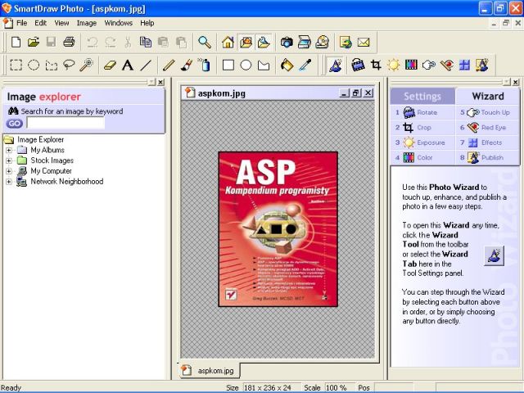This screenshot has height=393, width=524.
Task: Select the Rectangular selection tool
Action: (x=16, y=65)
